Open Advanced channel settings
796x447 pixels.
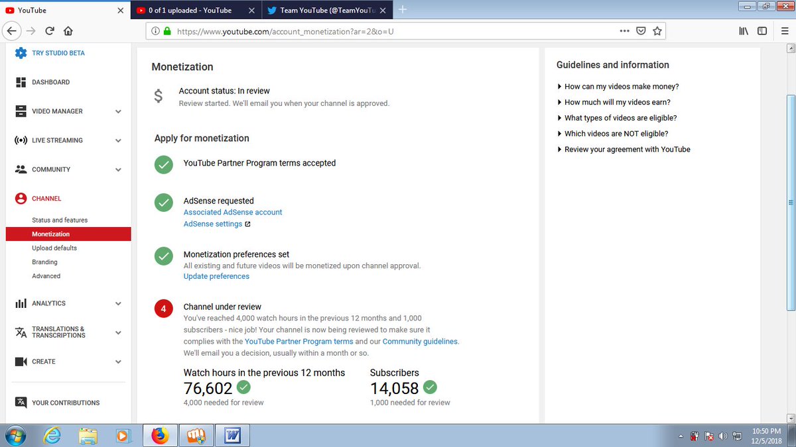point(46,276)
